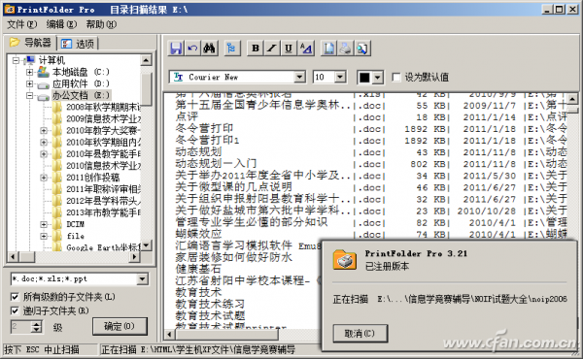
Task: Open the font size 10 dropdown
Action: (x=340, y=78)
